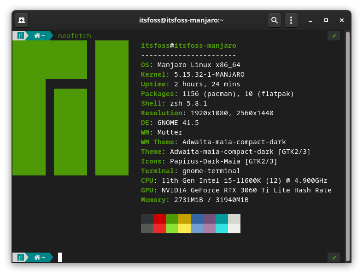
Task: Click the bright cyan swatch in the bottom palette row
Action: pyautogui.click(x=222, y=228)
